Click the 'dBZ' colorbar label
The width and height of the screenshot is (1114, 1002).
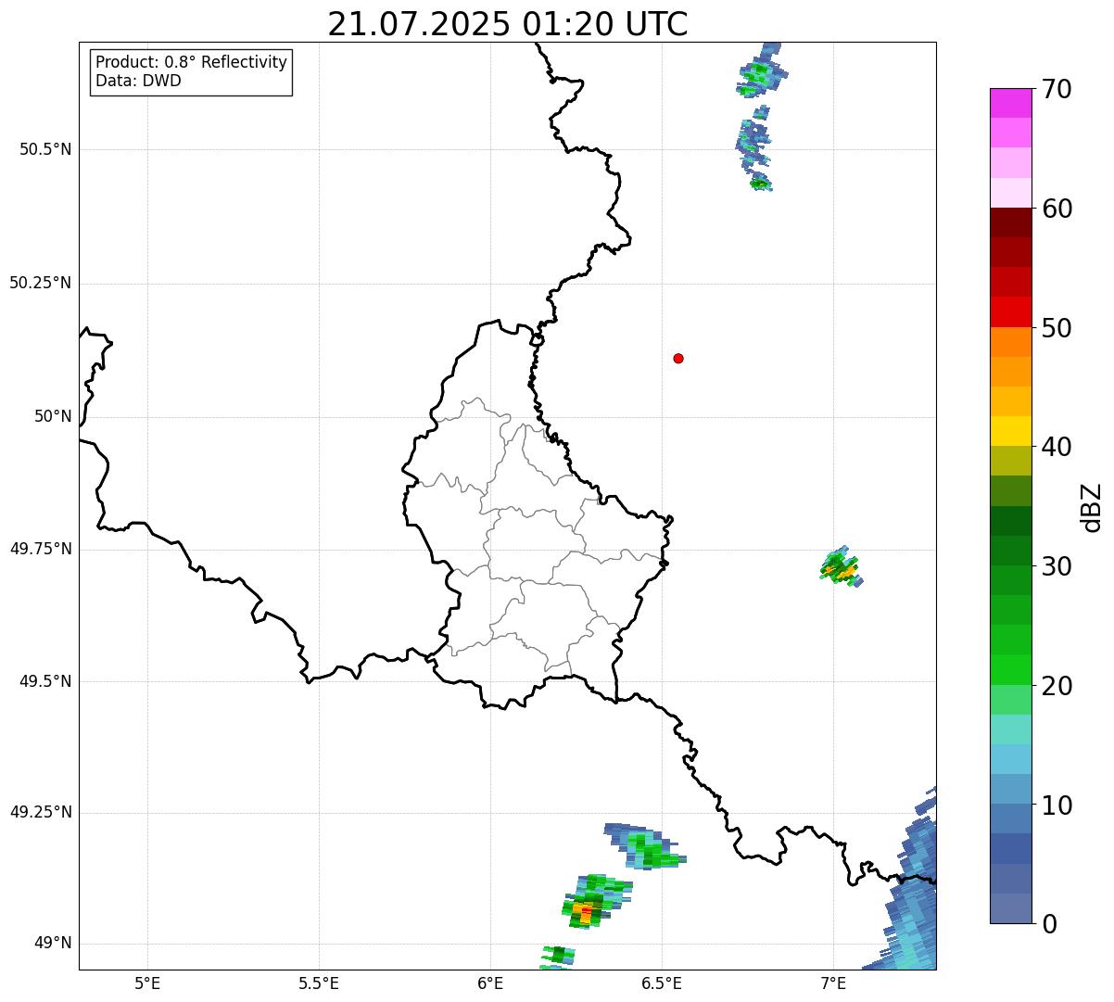1091,507
